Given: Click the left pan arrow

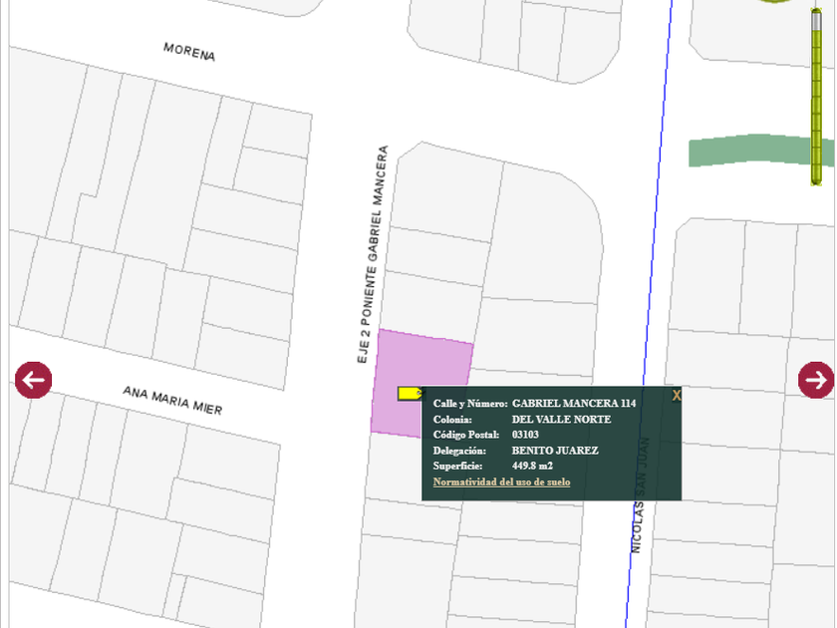Looking at the screenshot, I should pos(33,380).
